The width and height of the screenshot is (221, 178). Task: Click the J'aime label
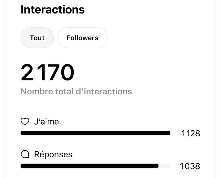tap(46, 122)
